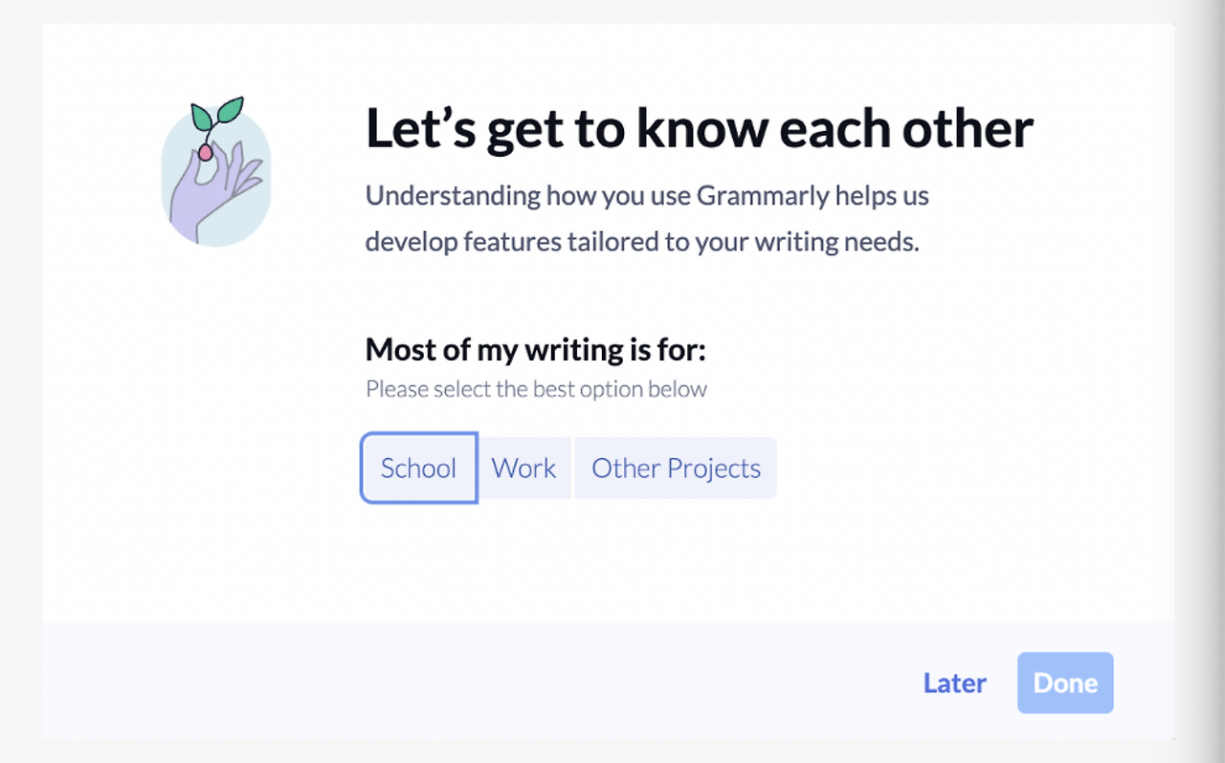The height and width of the screenshot is (763, 1225).
Task: Click the "Most of my writing is for:" label
Action: pyautogui.click(x=535, y=350)
